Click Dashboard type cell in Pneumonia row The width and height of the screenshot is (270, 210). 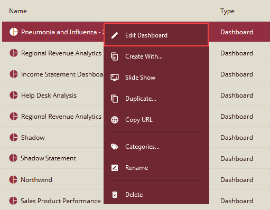tap(237, 32)
